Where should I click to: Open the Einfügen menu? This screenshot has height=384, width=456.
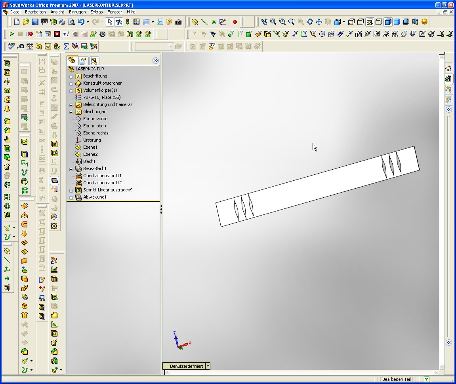pos(77,12)
